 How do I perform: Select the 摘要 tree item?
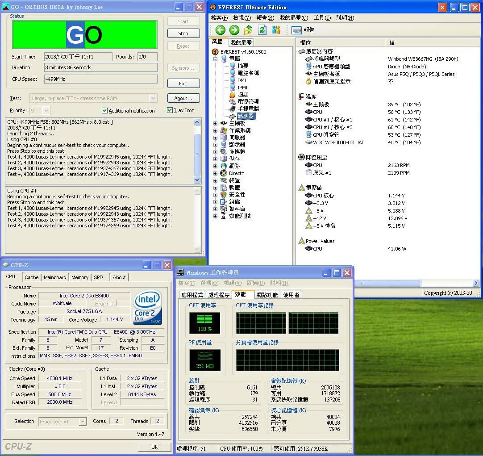click(243, 66)
